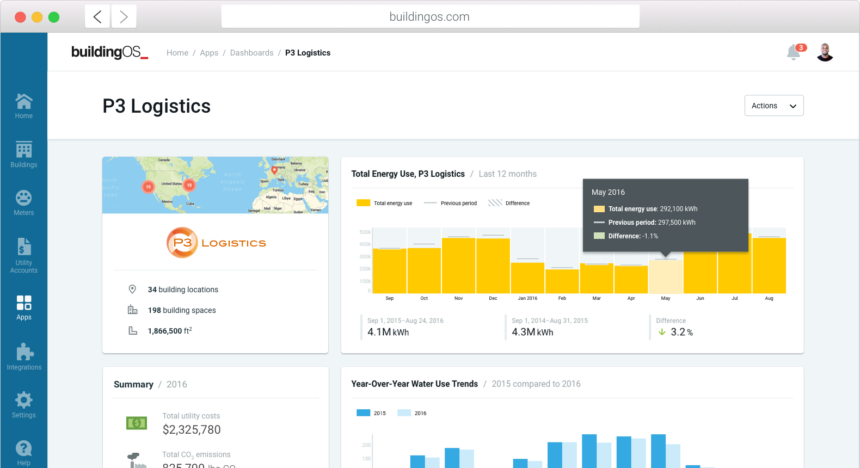The width and height of the screenshot is (860, 468).
Task: Click the Dec bar in energy chart
Action: (493, 266)
